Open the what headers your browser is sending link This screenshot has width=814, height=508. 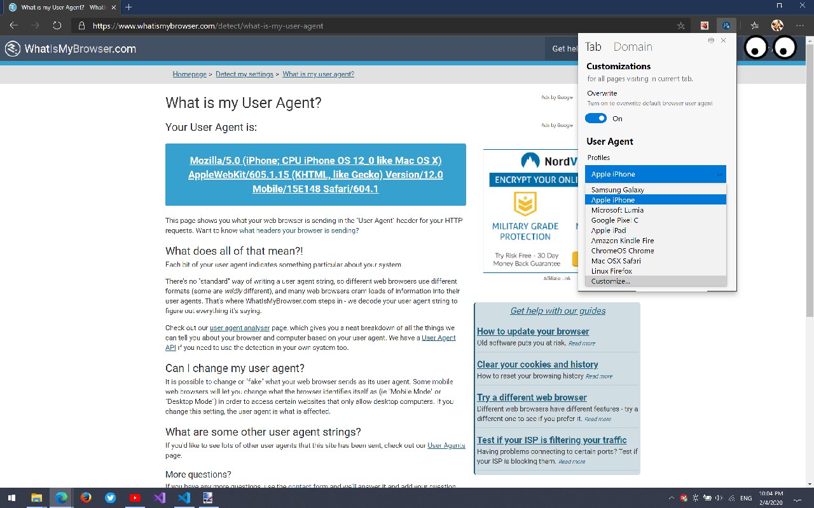click(298, 231)
